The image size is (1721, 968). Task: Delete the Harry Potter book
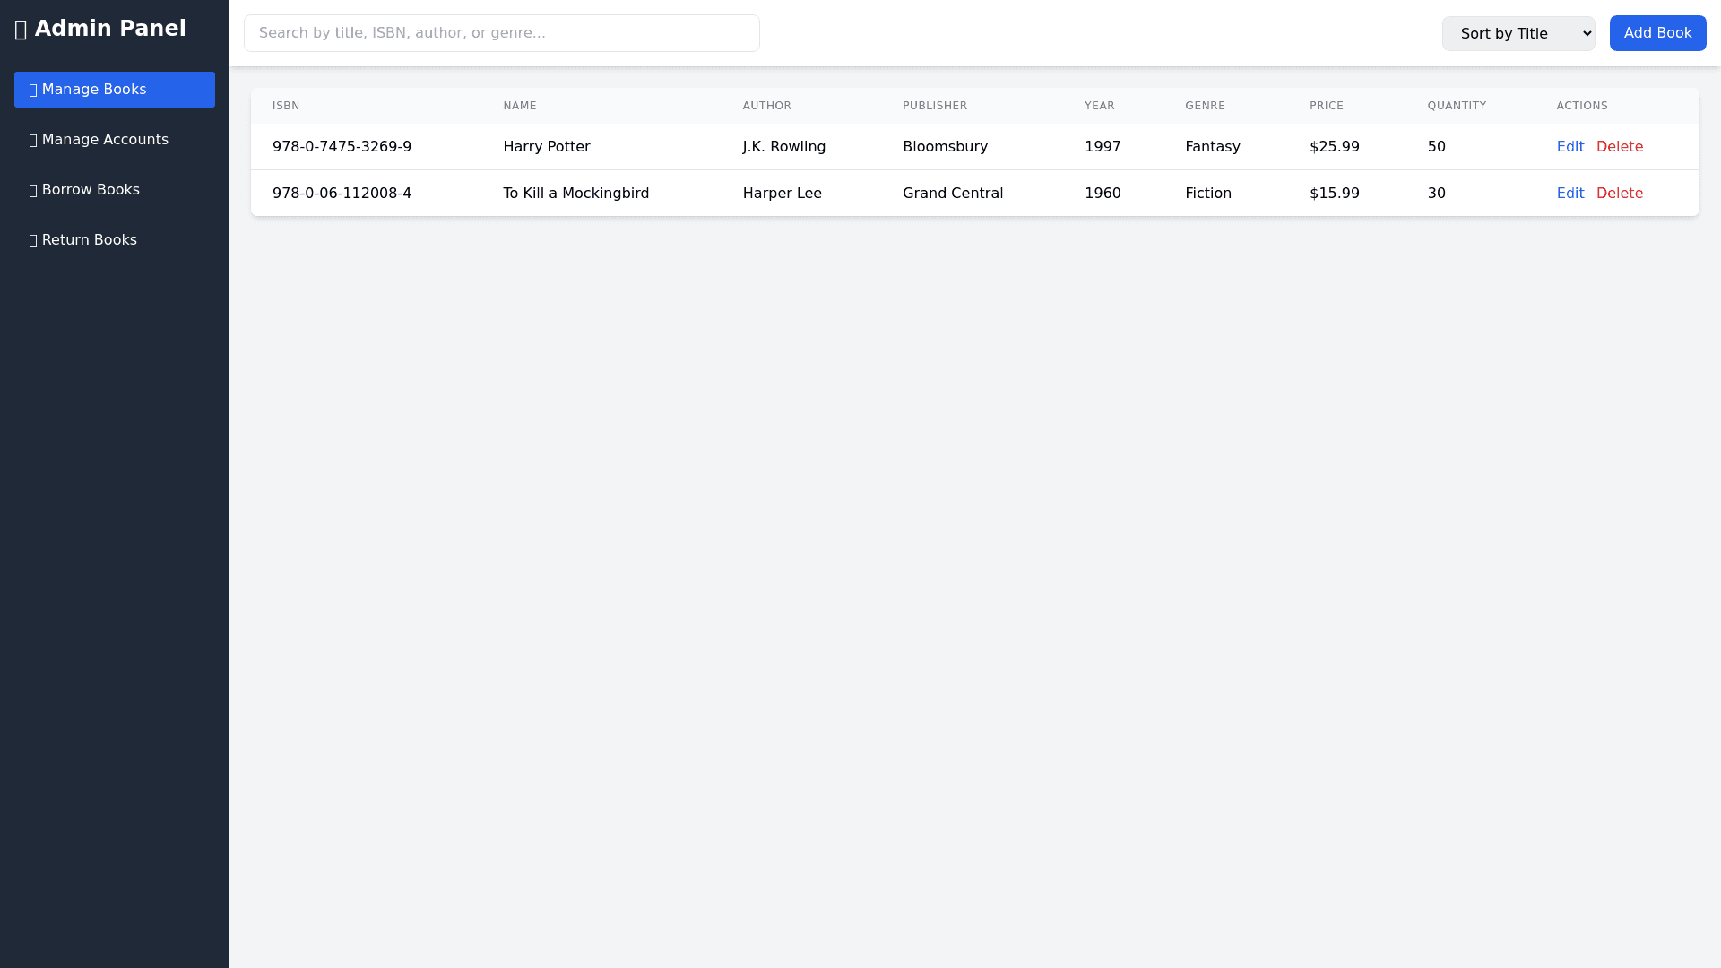pyautogui.click(x=1619, y=147)
